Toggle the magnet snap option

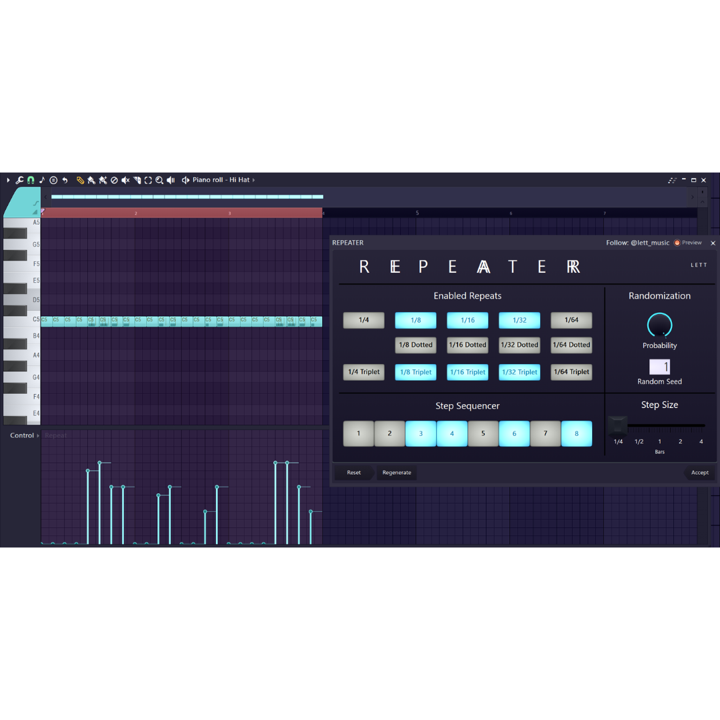(31, 180)
